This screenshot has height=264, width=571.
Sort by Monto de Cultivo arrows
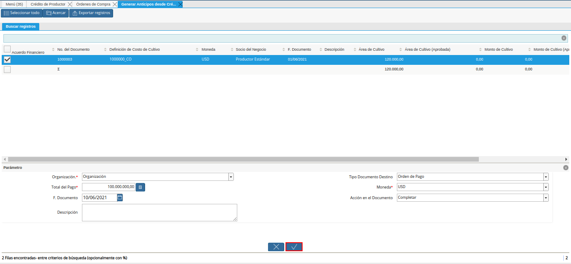(x=529, y=49)
